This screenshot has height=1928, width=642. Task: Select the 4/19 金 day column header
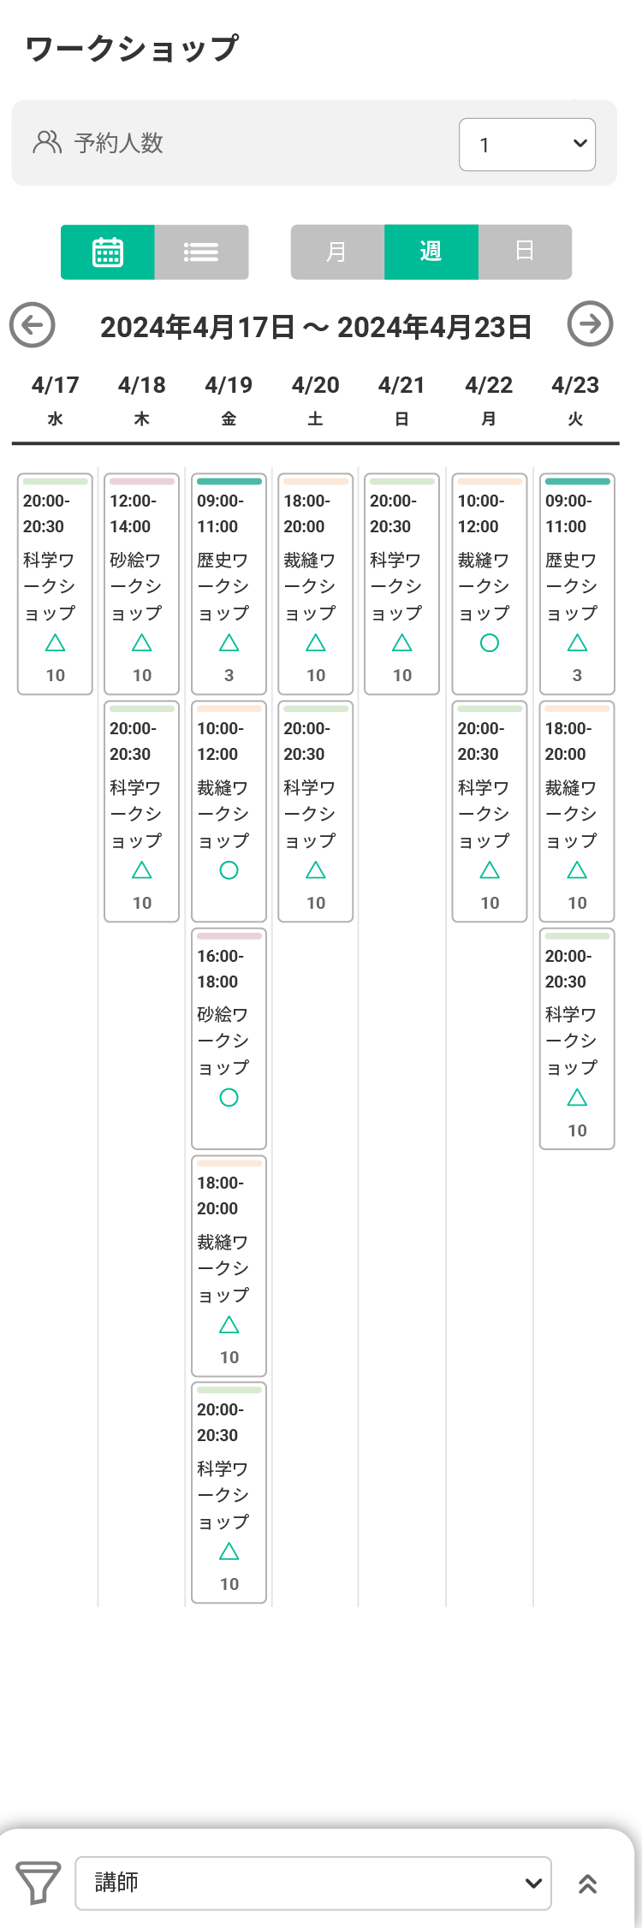229,400
